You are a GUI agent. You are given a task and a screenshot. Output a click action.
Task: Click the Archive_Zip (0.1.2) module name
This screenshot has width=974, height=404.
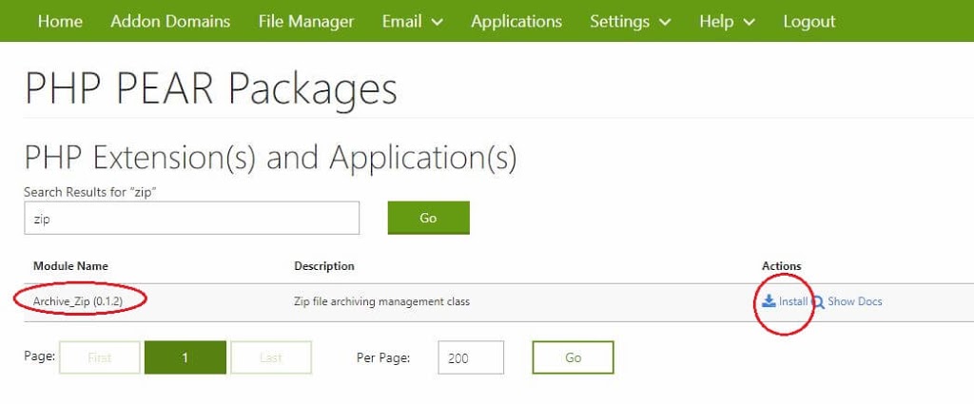(81, 301)
